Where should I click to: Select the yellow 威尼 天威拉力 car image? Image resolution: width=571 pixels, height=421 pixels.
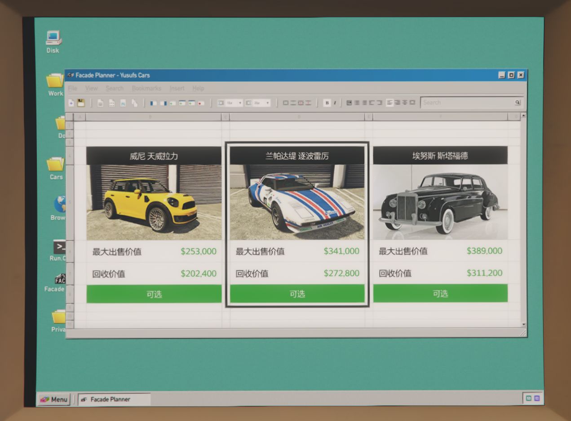(x=154, y=202)
